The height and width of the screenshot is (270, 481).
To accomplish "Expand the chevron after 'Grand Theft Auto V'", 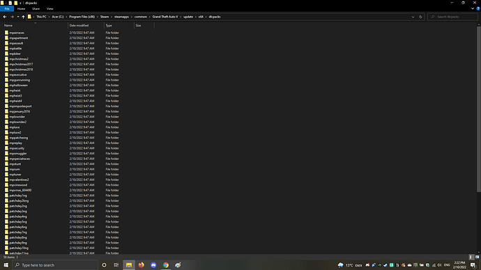I will click(x=181, y=17).
